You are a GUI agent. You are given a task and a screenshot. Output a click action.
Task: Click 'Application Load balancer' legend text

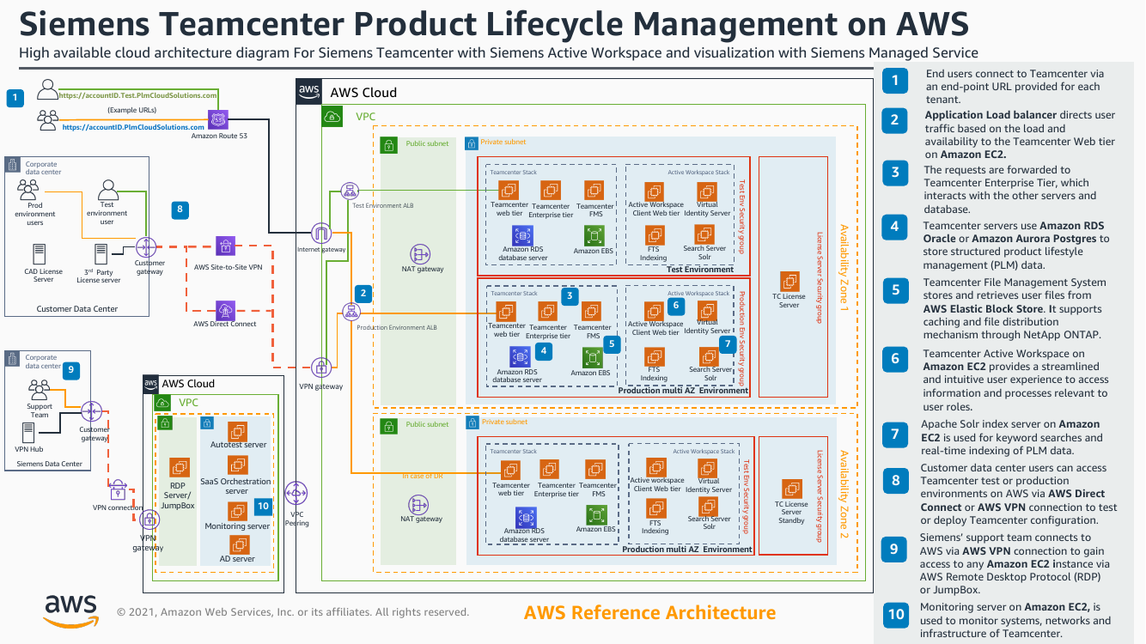pyautogui.click(x=990, y=115)
